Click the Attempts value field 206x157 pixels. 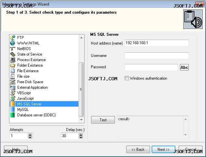click(19, 136)
